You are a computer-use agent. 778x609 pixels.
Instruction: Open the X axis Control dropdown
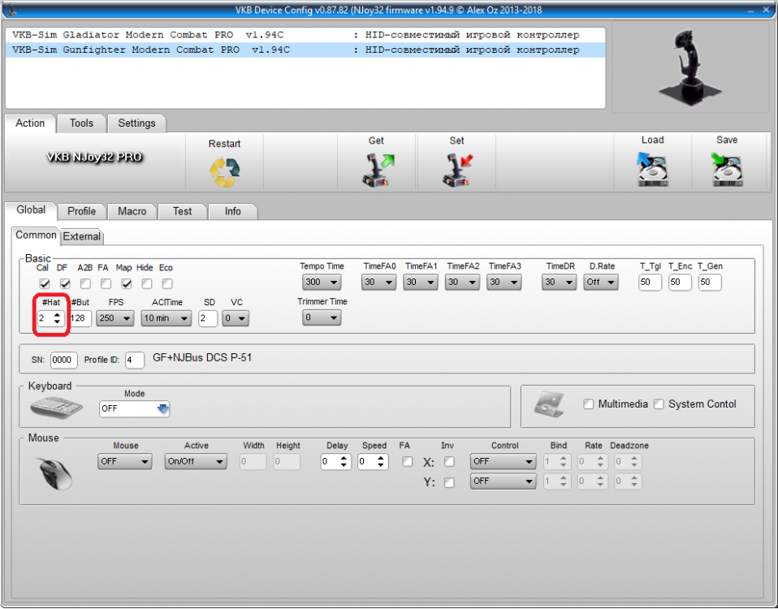504,462
